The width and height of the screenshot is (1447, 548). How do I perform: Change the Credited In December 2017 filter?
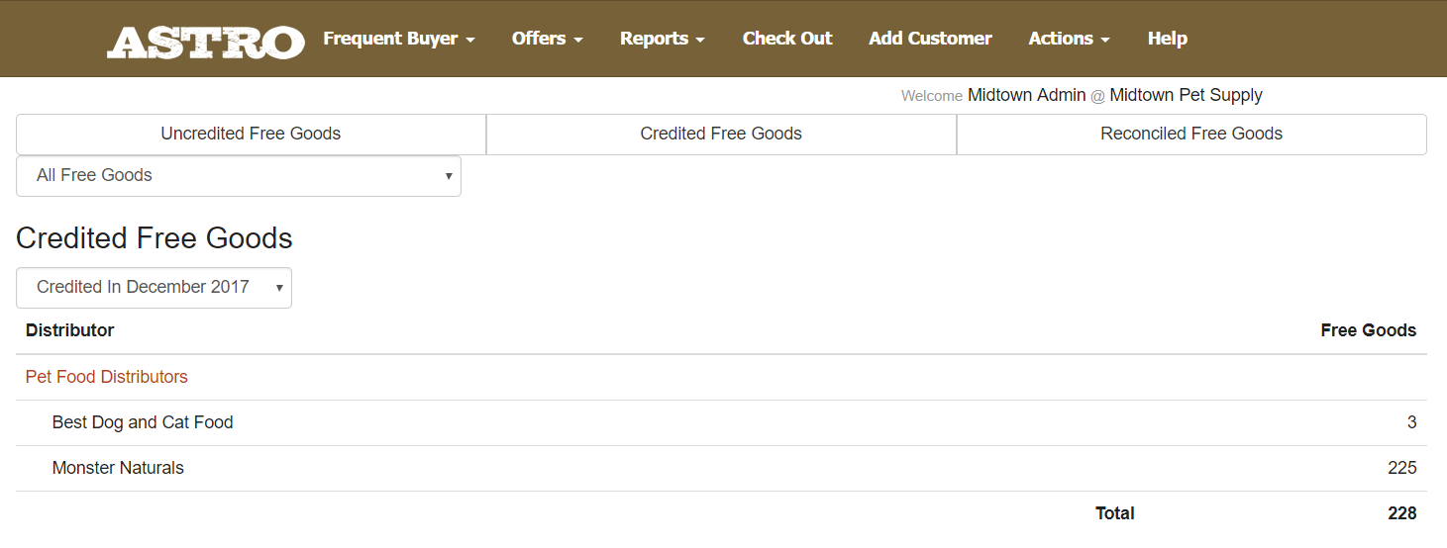tap(154, 287)
